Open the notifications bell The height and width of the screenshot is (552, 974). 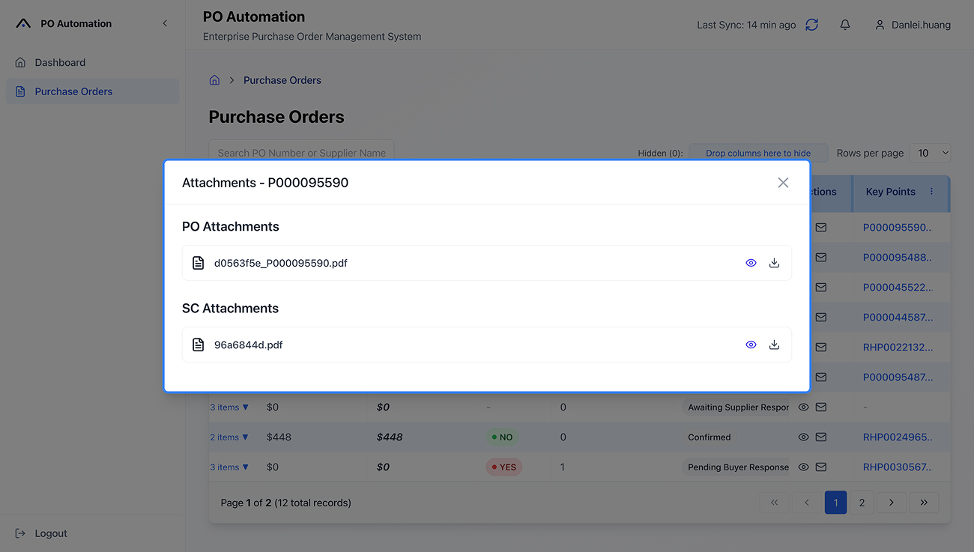click(x=845, y=24)
